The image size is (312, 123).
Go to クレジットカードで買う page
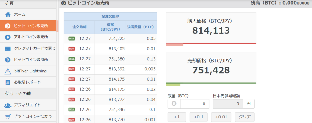click(x=28, y=48)
